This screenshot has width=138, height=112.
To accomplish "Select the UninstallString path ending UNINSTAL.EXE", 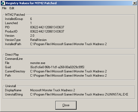I will click(79, 94).
